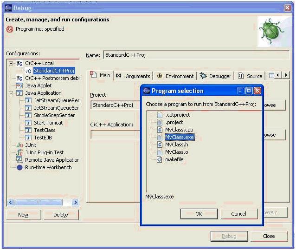Collapse the Java Application tree node
Screen dimensions: 296x250
(x=11, y=93)
